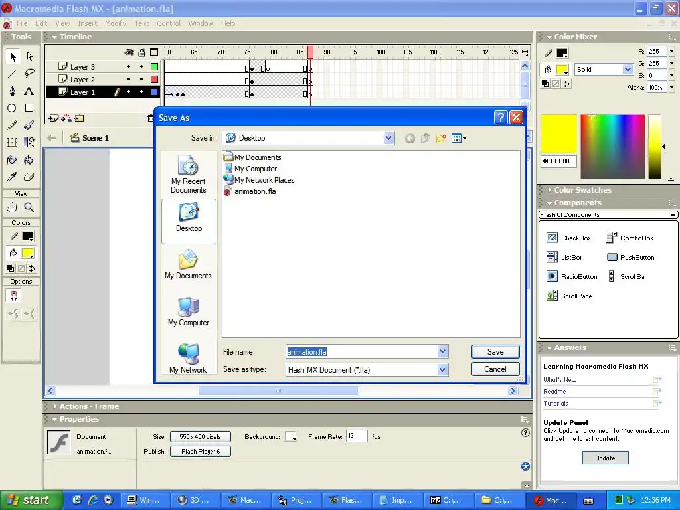
Task: Select the Text tool
Action: tap(29, 90)
